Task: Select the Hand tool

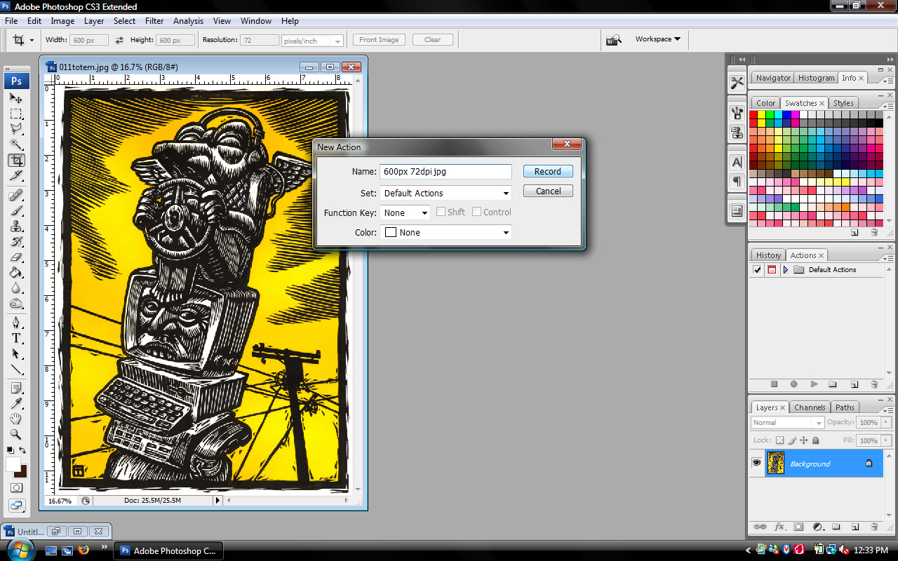Action: (16, 419)
